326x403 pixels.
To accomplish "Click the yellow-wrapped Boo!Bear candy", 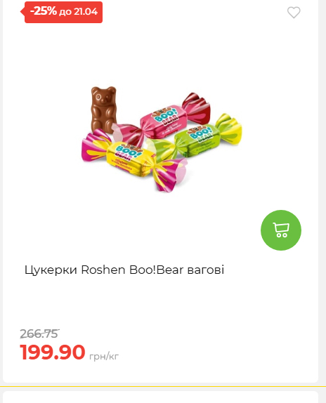I will pos(135,161).
